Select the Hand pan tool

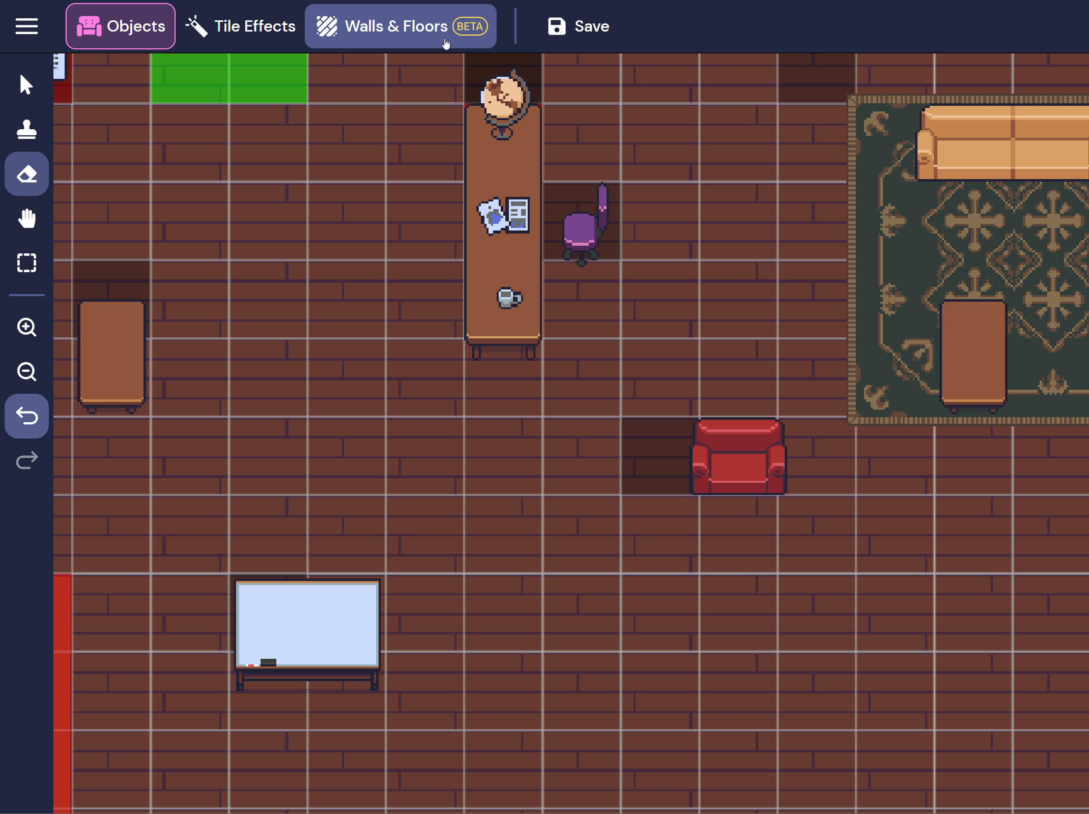point(26,219)
